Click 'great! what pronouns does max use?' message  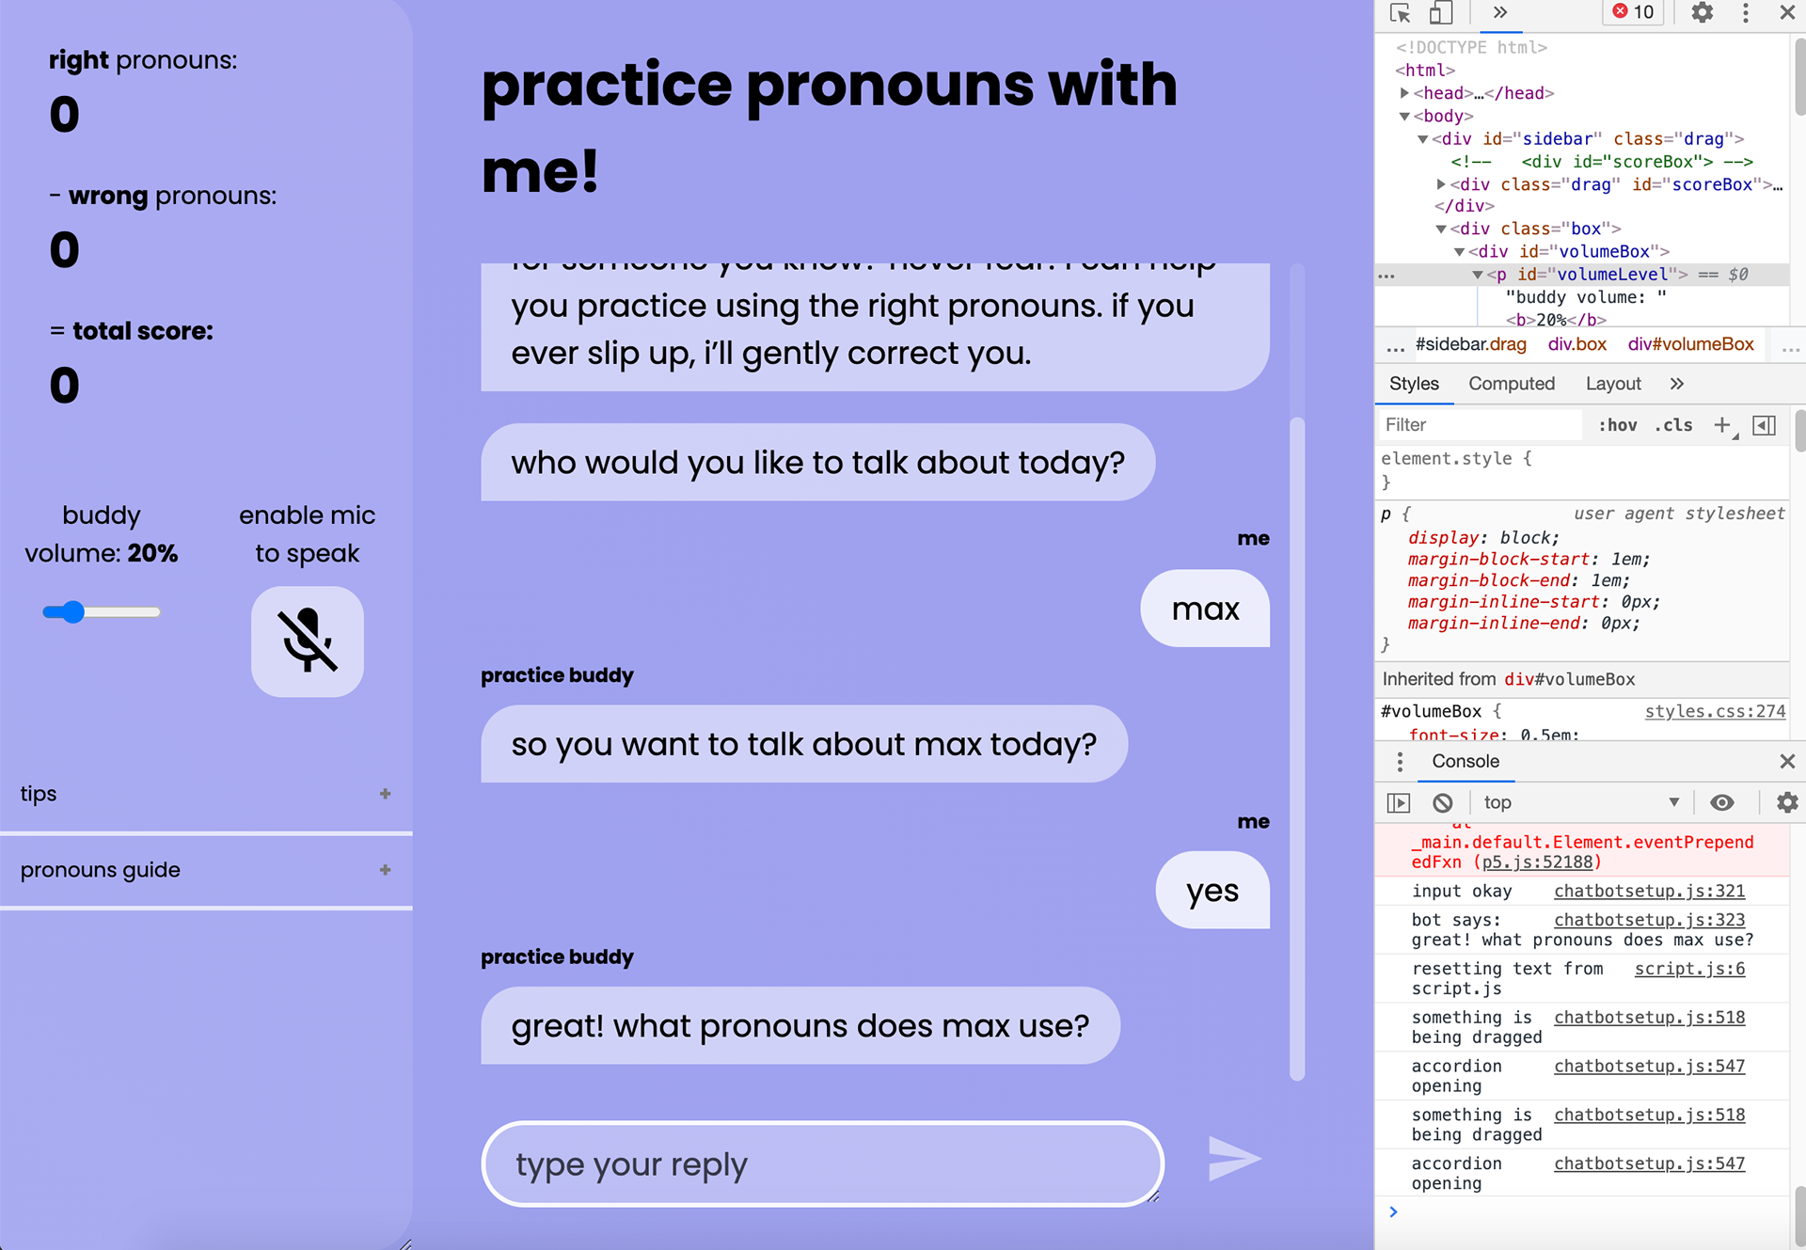point(800,1025)
